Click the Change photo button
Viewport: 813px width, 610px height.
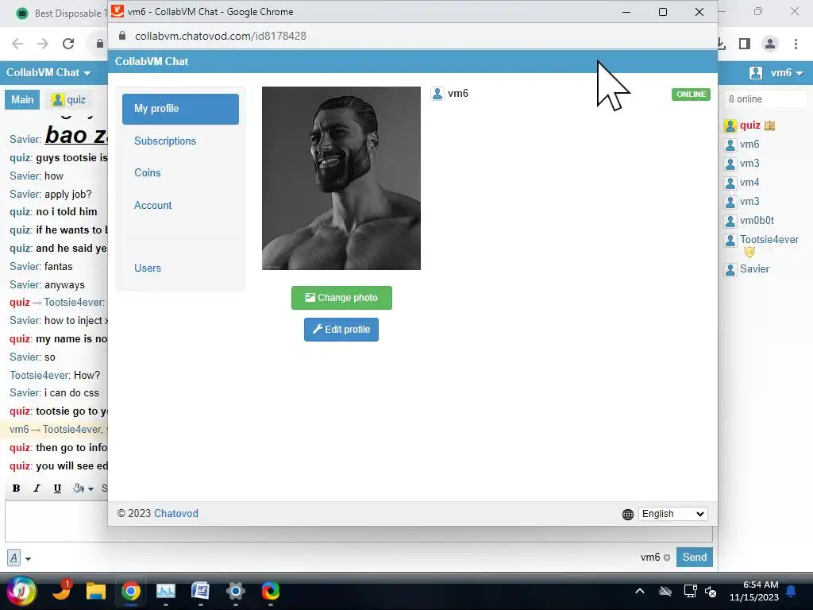coord(341,298)
